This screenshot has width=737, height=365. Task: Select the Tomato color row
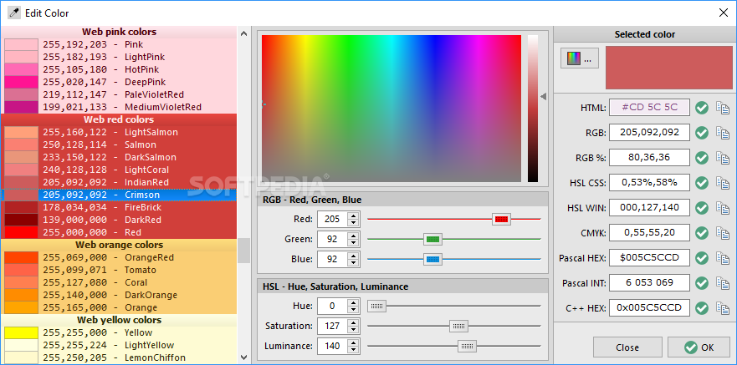point(119,270)
